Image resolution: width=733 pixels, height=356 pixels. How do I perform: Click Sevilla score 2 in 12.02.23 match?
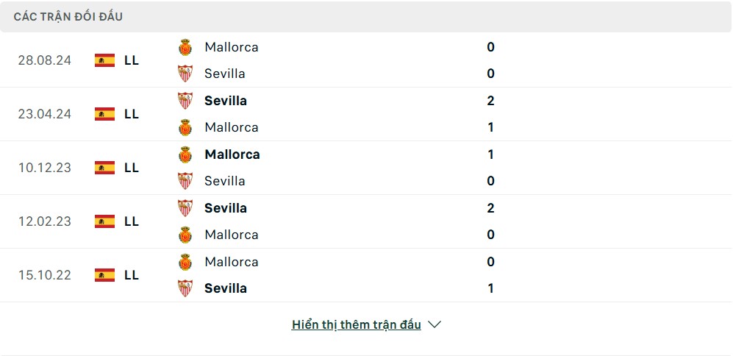coord(490,208)
